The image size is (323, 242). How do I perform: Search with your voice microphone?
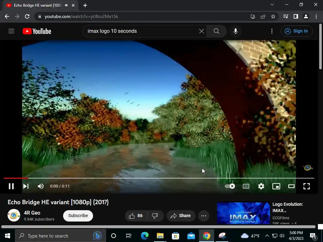tap(235, 31)
